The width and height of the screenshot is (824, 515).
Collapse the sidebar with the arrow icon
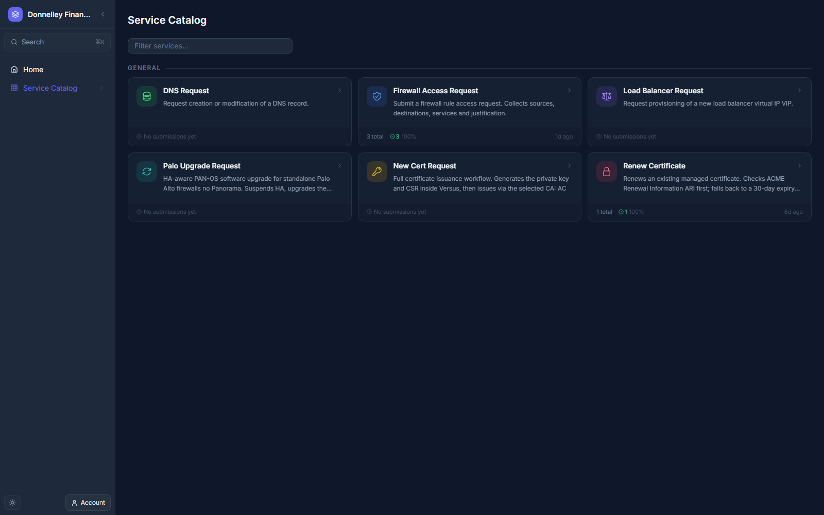click(x=103, y=14)
